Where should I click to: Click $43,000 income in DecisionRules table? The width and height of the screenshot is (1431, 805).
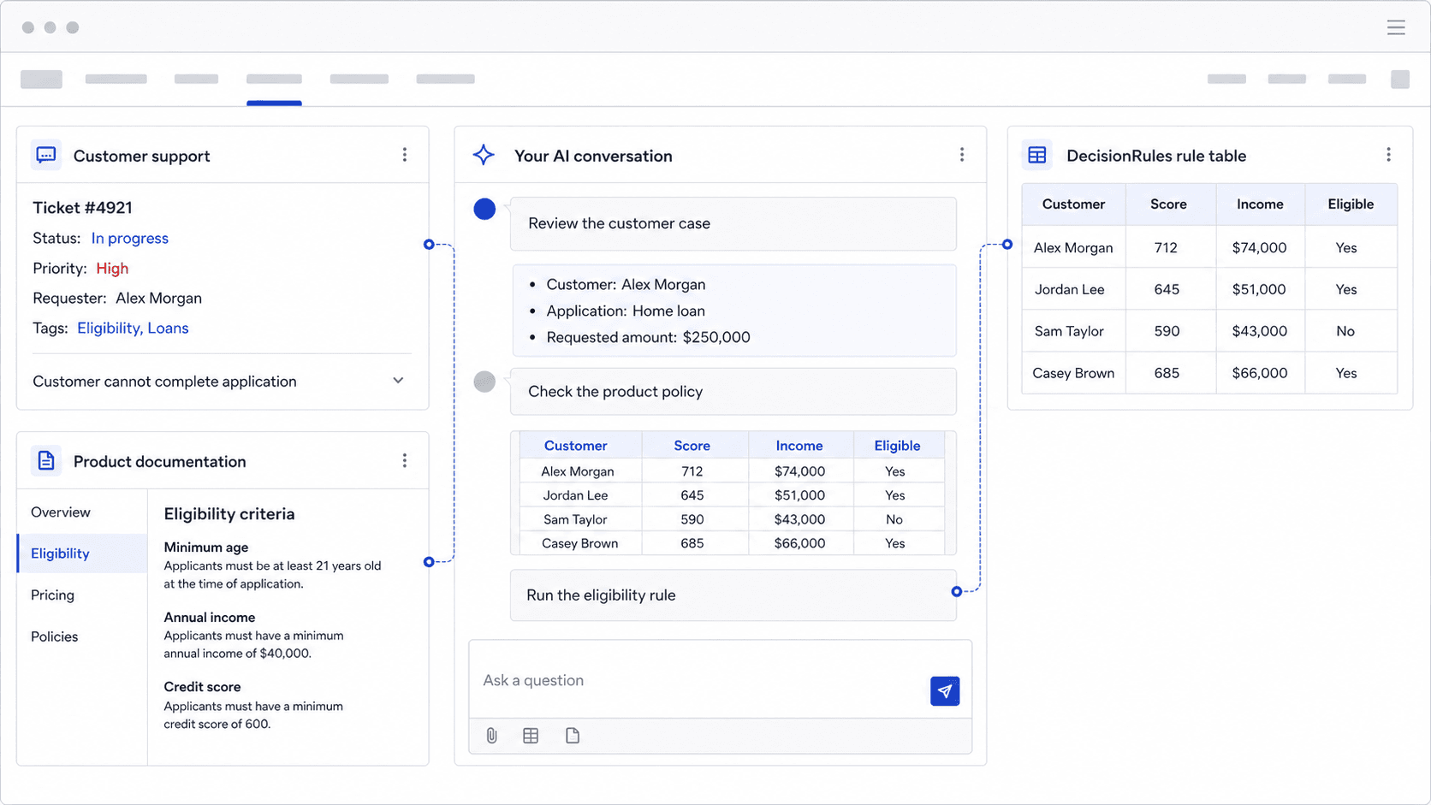(1259, 331)
